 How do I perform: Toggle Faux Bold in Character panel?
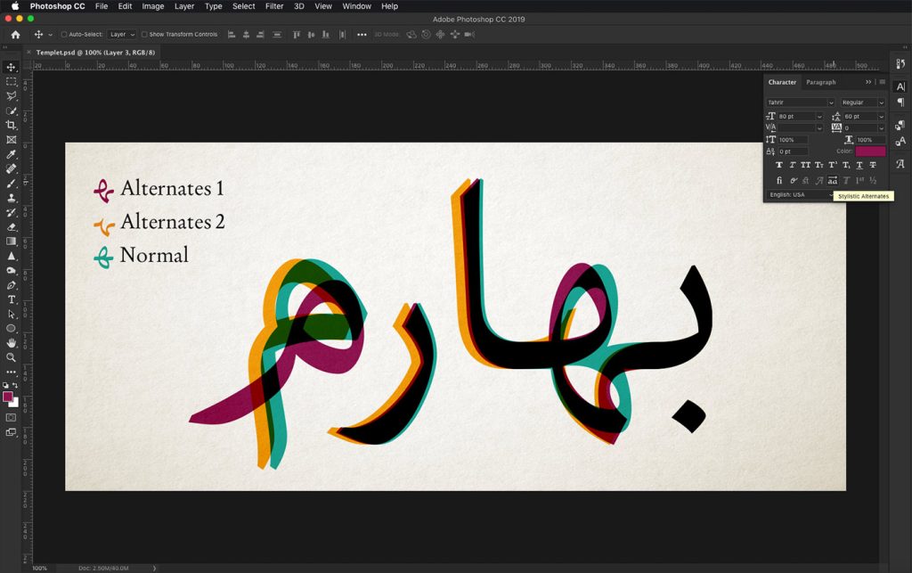pyautogui.click(x=779, y=165)
